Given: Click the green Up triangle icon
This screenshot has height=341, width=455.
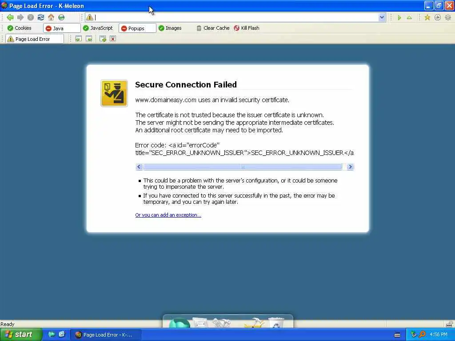Looking at the screenshot, I should pyautogui.click(x=409, y=18).
